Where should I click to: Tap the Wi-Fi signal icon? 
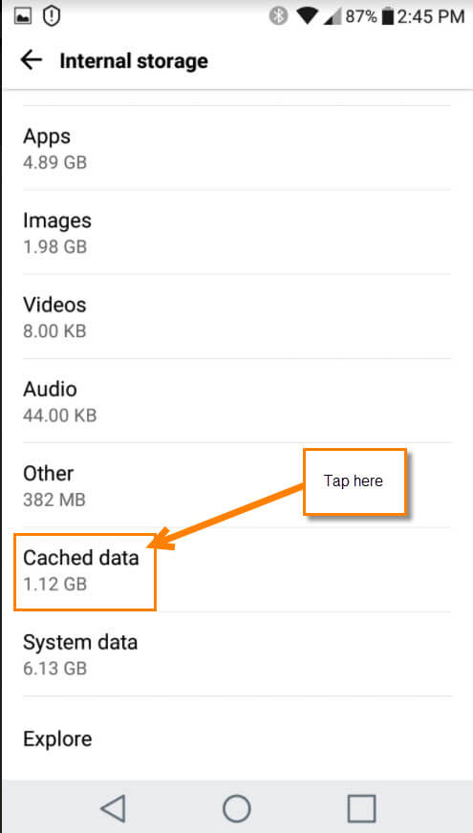click(307, 16)
